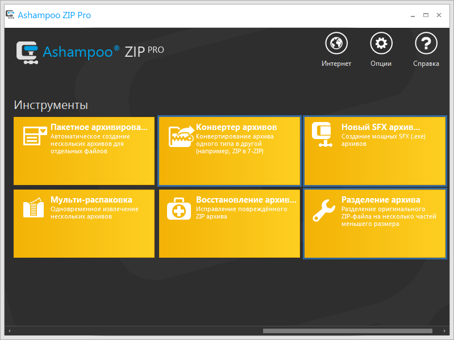Click the Пакетное архивирование list icon
The height and width of the screenshot is (340, 454).
[35, 135]
